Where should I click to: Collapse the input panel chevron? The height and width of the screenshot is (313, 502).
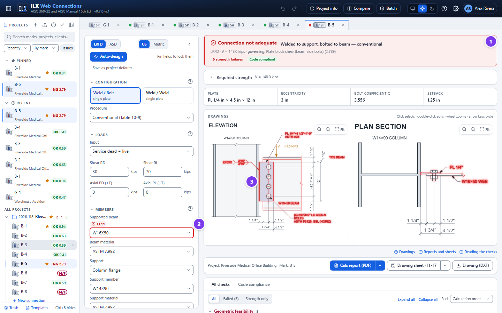point(189,44)
